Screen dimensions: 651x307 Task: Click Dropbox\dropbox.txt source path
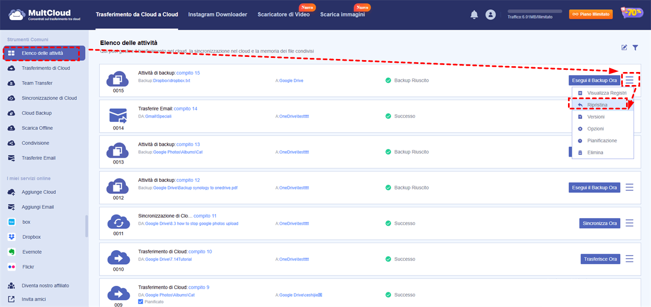pos(171,81)
